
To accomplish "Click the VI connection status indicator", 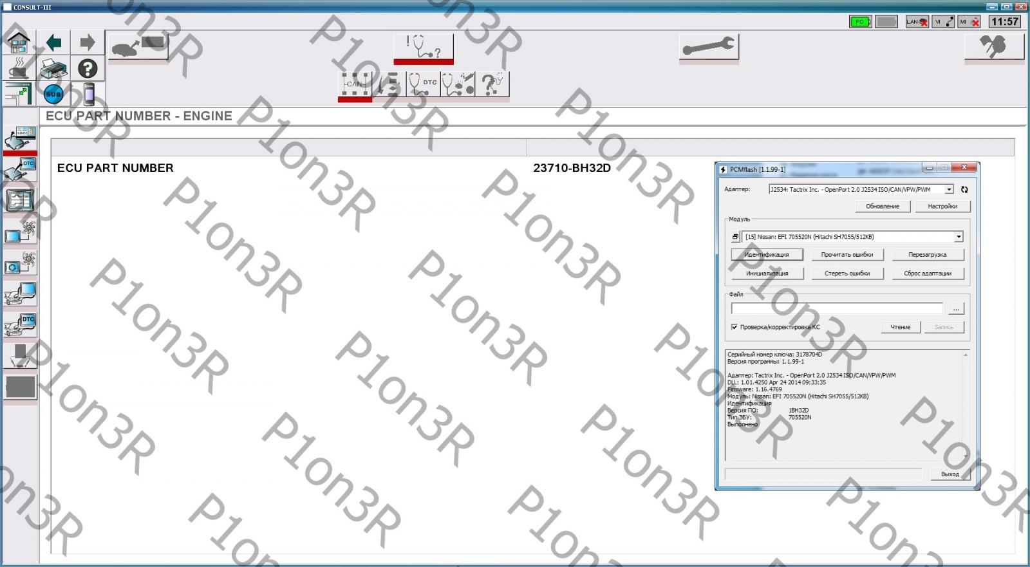I will pyautogui.click(x=943, y=22).
